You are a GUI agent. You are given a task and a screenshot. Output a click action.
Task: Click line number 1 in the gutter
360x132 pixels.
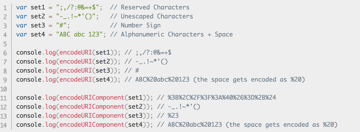(x=5, y=8)
